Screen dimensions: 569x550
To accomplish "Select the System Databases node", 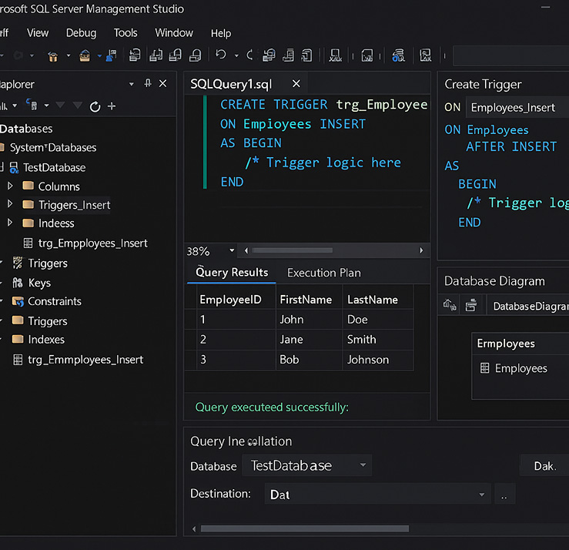I will point(53,147).
